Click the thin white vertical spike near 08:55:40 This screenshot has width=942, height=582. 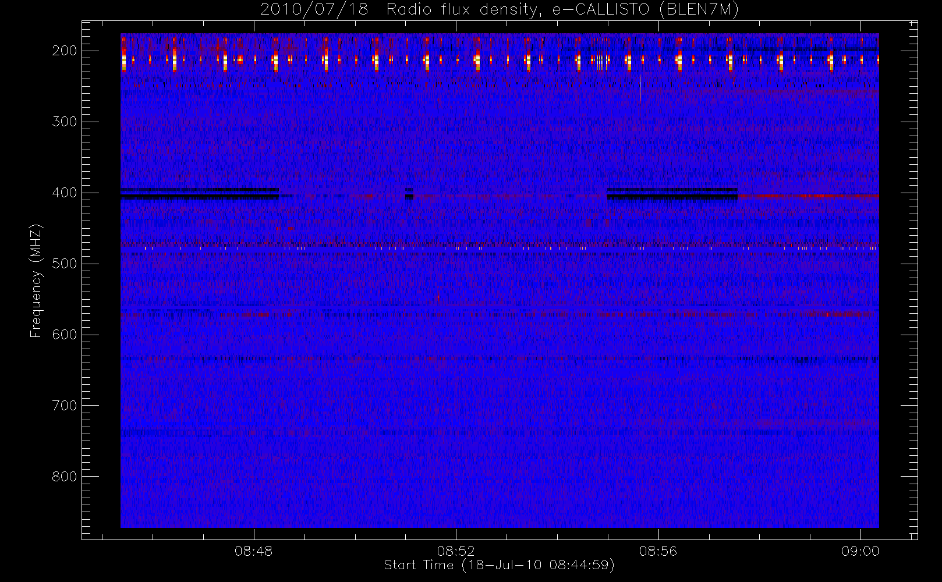(x=640, y=88)
